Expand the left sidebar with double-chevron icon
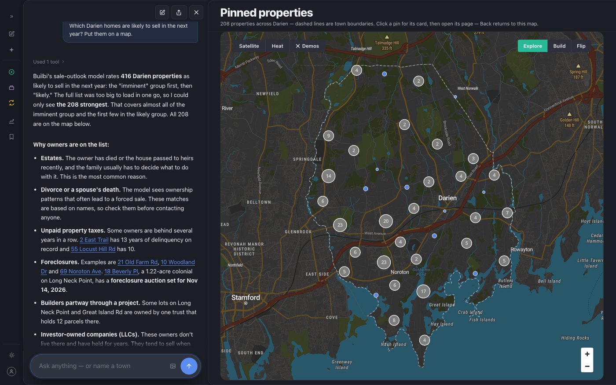Screen dimensions: 616x385 (11, 16)
